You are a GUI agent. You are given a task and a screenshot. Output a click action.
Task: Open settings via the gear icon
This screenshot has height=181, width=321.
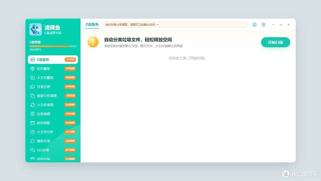[263, 25]
